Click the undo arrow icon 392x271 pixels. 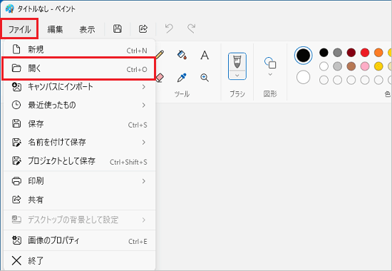click(x=169, y=29)
